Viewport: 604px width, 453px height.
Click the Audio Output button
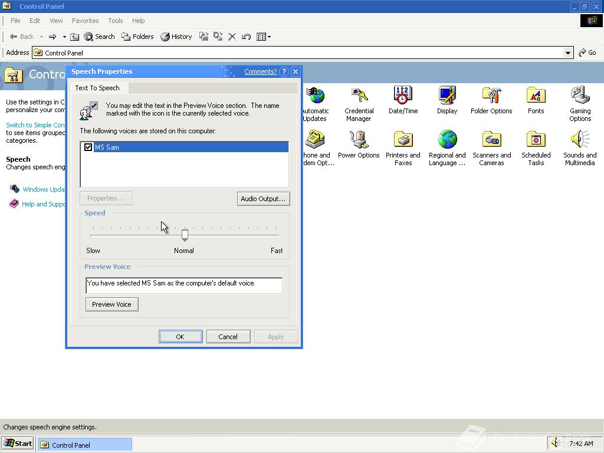coord(263,199)
